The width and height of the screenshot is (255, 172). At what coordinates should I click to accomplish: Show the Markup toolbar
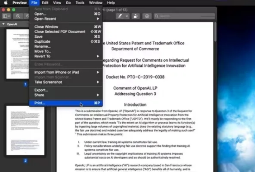[x=147, y=16]
